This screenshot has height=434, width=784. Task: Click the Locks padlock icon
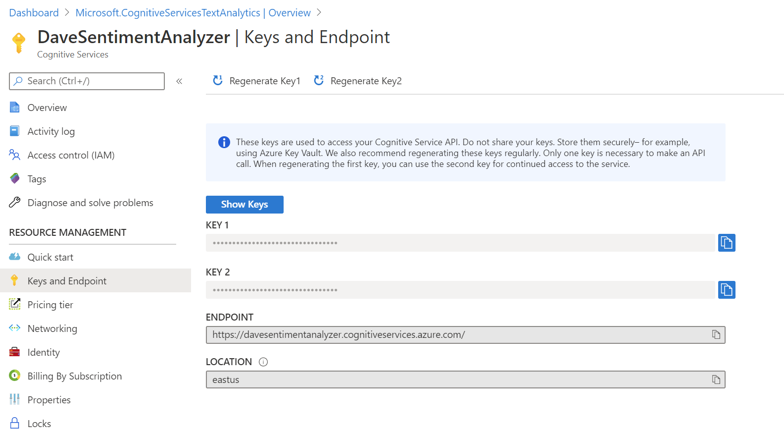(x=15, y=423)
